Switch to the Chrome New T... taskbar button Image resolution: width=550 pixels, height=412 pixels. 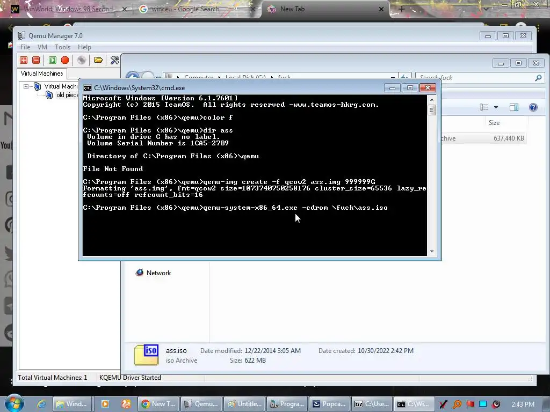(159, 404)
